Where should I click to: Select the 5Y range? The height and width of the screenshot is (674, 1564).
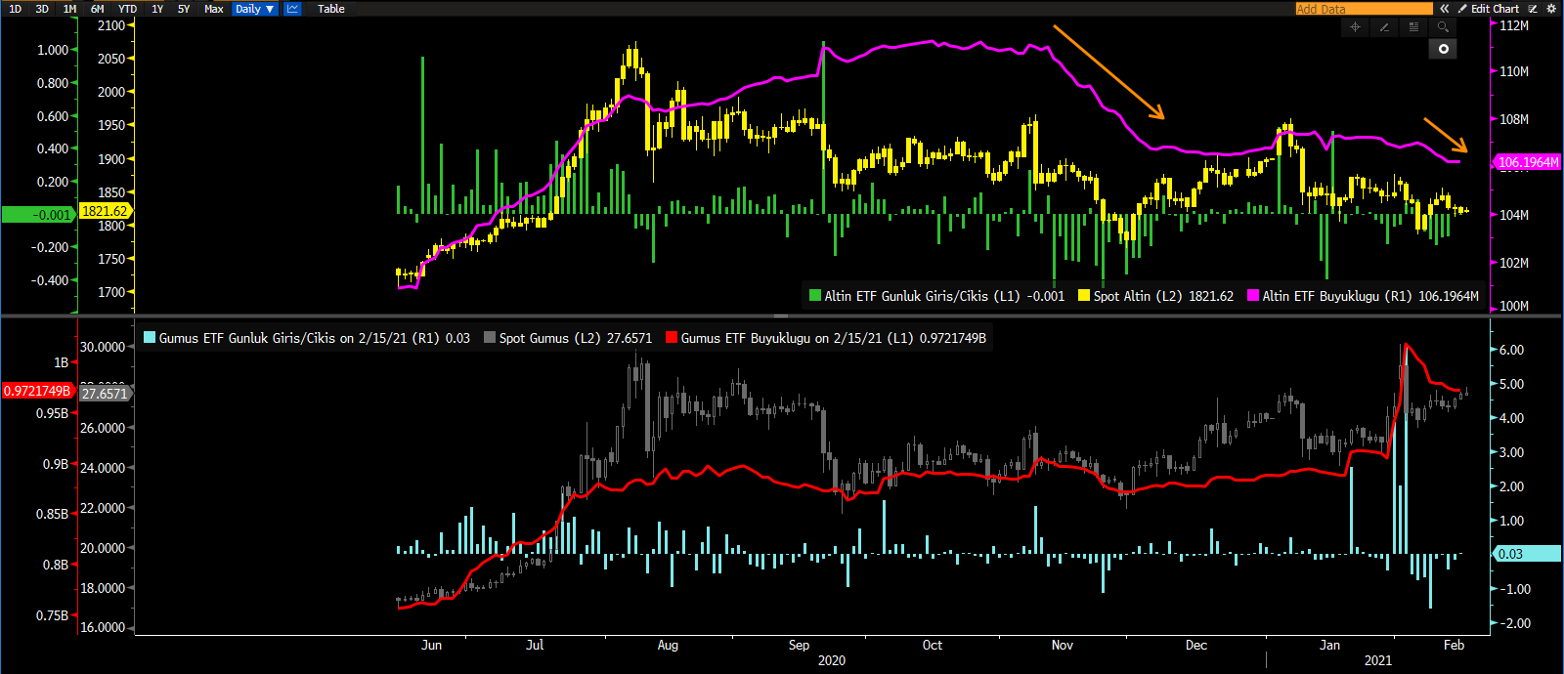coord(184,9)
